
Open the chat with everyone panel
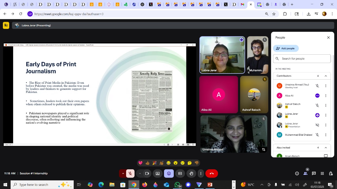[x=314, y=174]
